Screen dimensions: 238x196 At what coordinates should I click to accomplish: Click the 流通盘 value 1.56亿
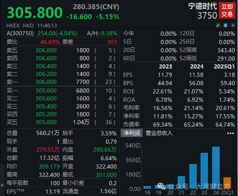[x=108, y=191]
